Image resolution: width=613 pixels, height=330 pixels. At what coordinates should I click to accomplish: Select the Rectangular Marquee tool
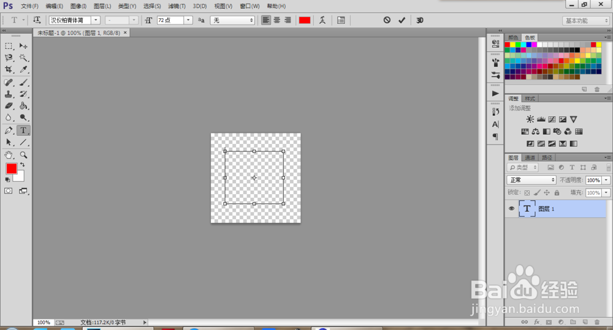click(9, 46)
